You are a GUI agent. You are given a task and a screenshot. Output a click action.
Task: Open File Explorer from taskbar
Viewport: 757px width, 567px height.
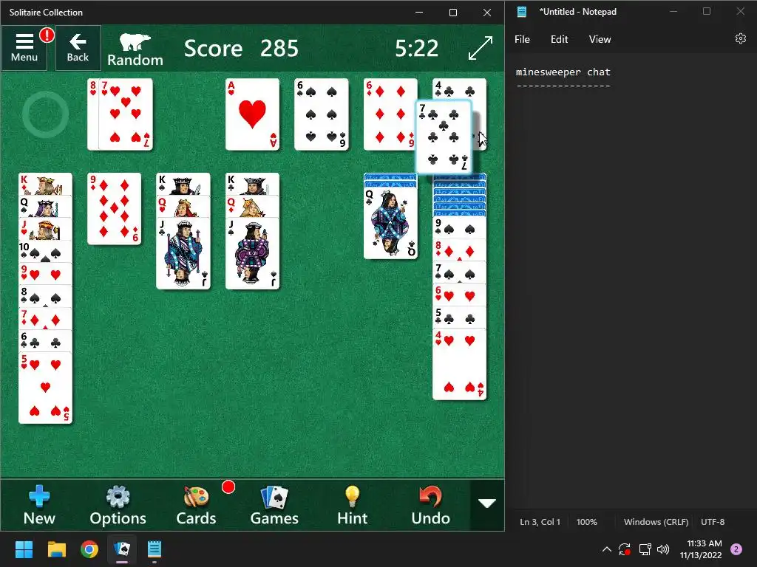56,549
